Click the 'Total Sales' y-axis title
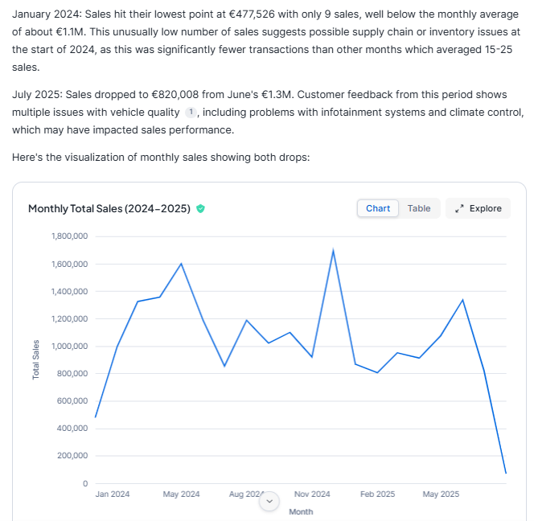 (36, 360)
